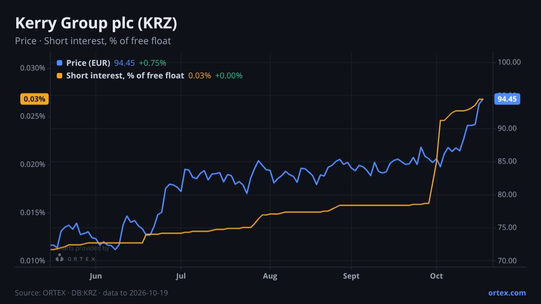Select the Price (EUR) legend label

[88, 63]
